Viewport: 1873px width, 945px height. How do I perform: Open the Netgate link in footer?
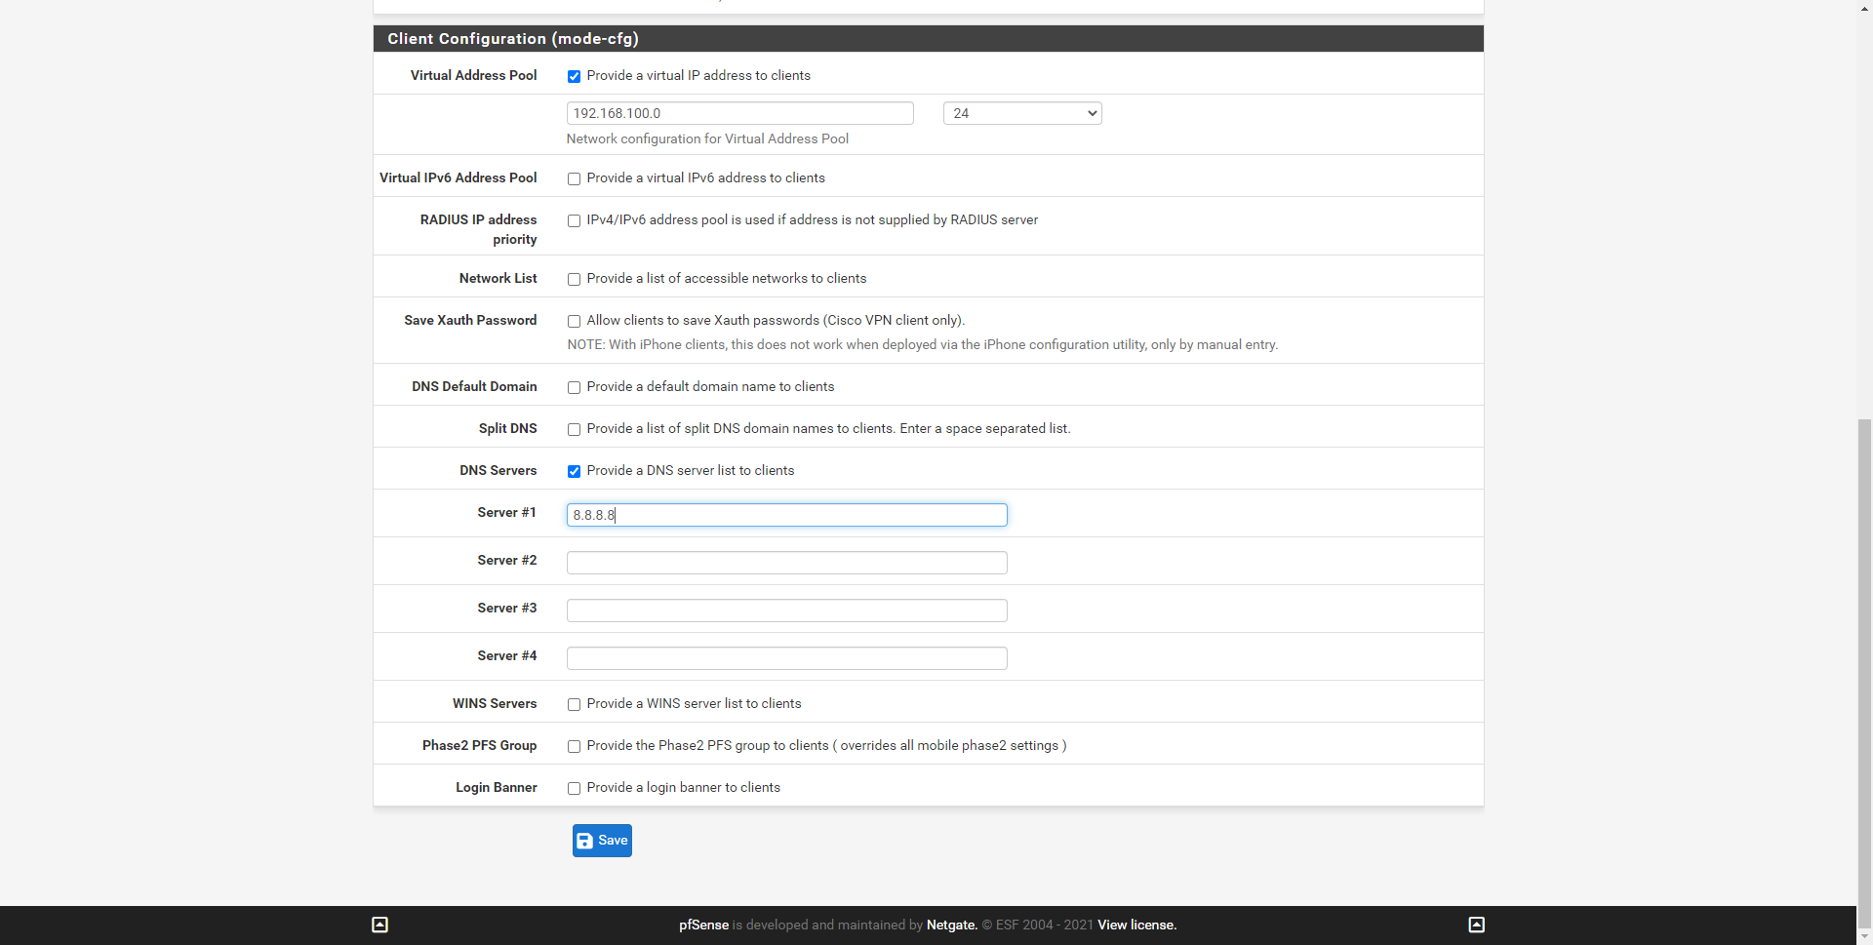[x=951, y=925]
